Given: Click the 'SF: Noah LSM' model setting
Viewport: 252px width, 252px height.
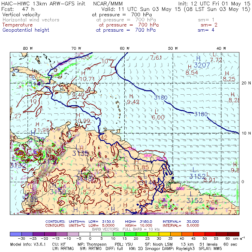Looking at the screenshot, I should [x=159, y=245].
